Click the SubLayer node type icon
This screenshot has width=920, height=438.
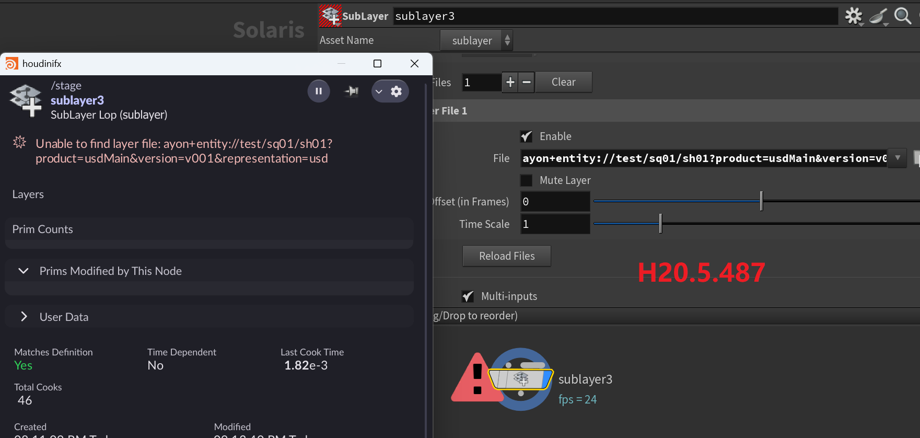click(x=330, y=16)
